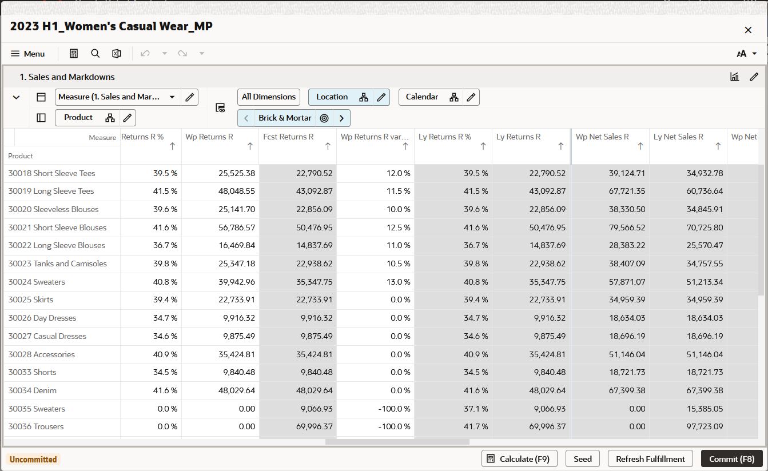Click the pencil icon next to Calendar
Image resolution: width=768 pixels, height=471 pixels.
[x=471, y=97]
